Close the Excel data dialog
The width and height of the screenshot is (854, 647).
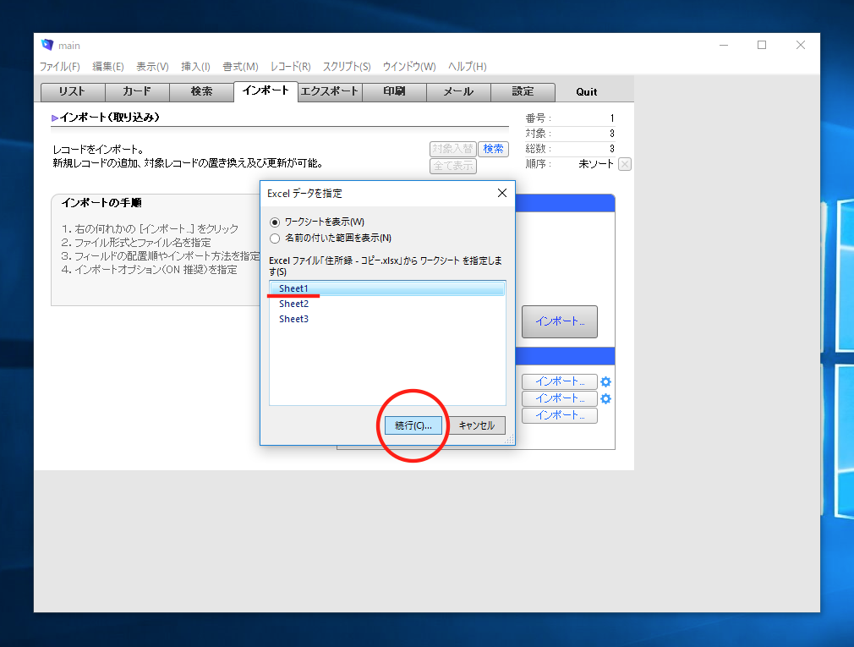click(501, 193)
